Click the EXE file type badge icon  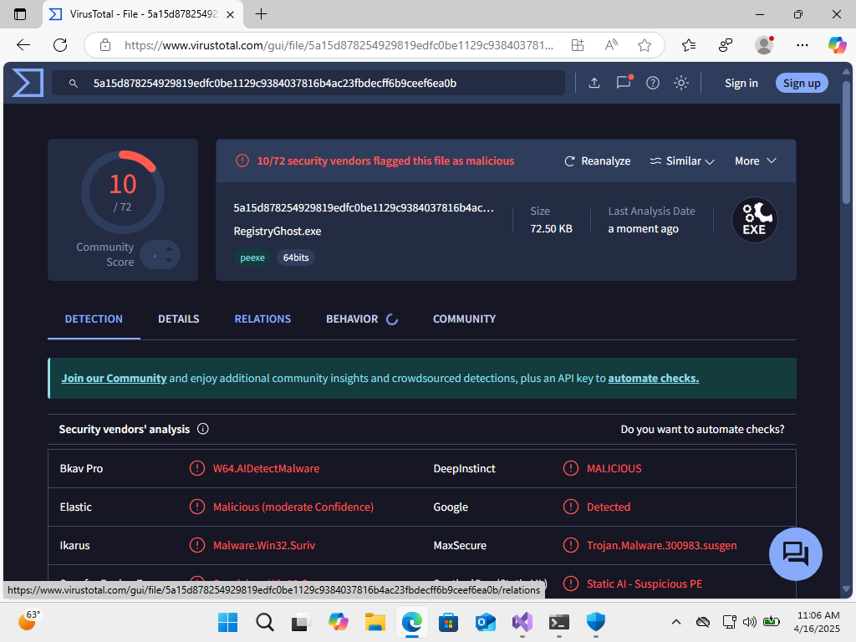click(754, 220)
